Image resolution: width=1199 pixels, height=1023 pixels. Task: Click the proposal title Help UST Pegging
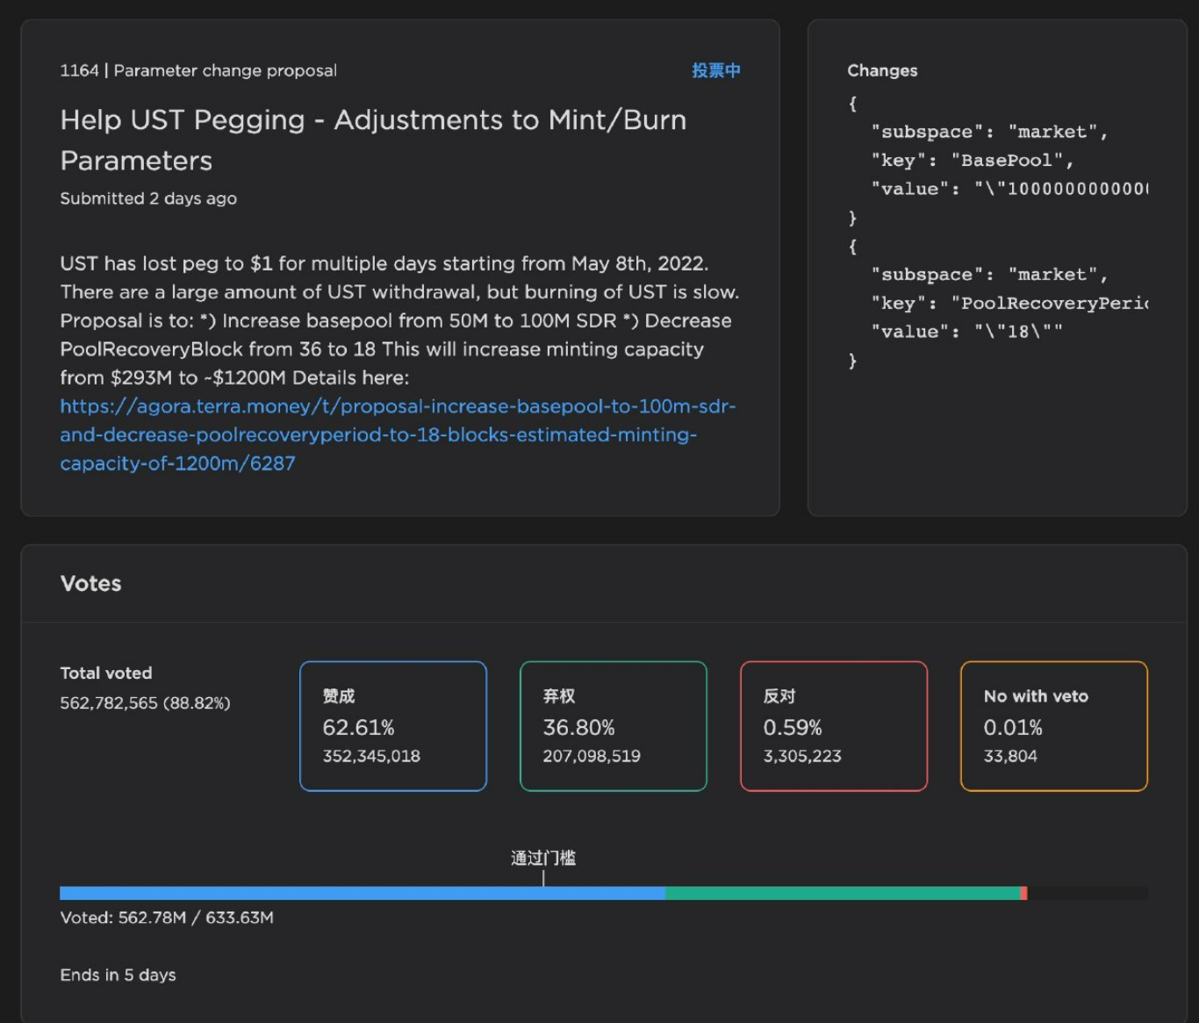[373, 140]
